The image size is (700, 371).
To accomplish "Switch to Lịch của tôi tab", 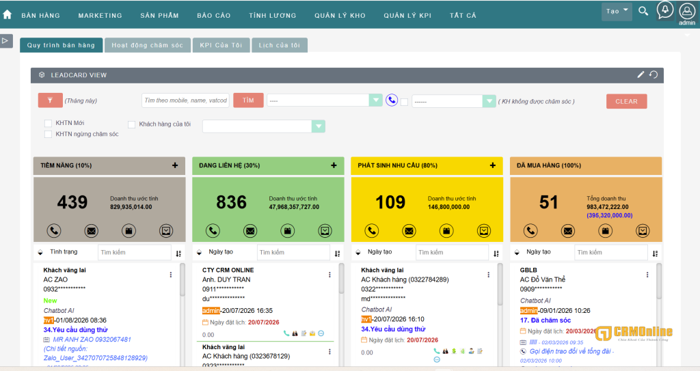I will click(280, 45).
